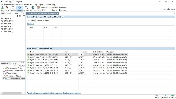Select row CyberTracker Feb 6, 2023, 7:58:32 AM
The width and height of the screenshot is (176, 99).
[77, 55]
